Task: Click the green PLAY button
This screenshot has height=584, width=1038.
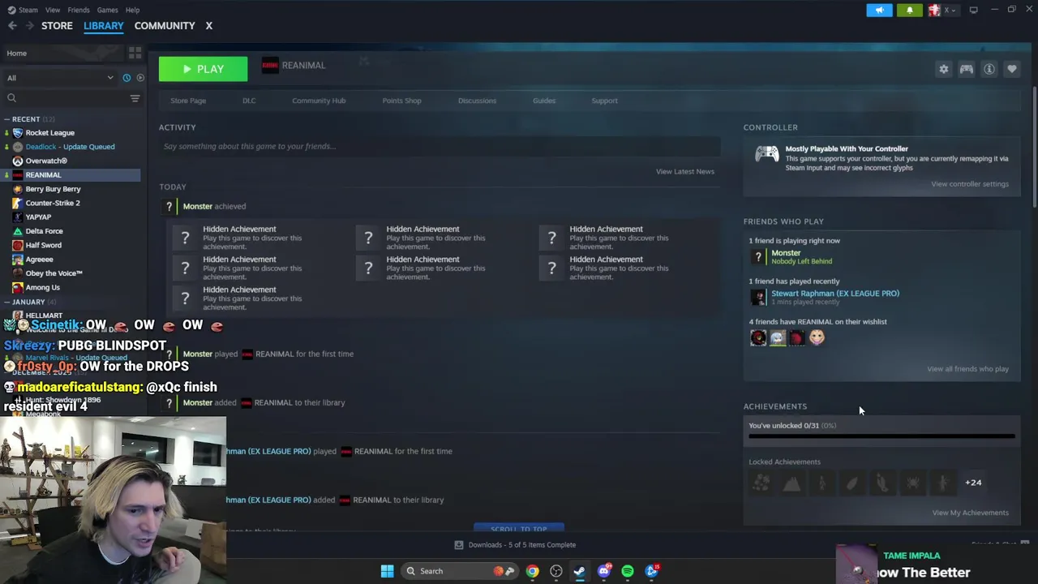Action: [203, 69]
